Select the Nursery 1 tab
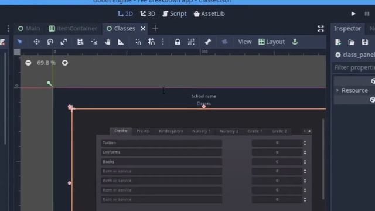The image size is (375, 211). tap(202, 131)
